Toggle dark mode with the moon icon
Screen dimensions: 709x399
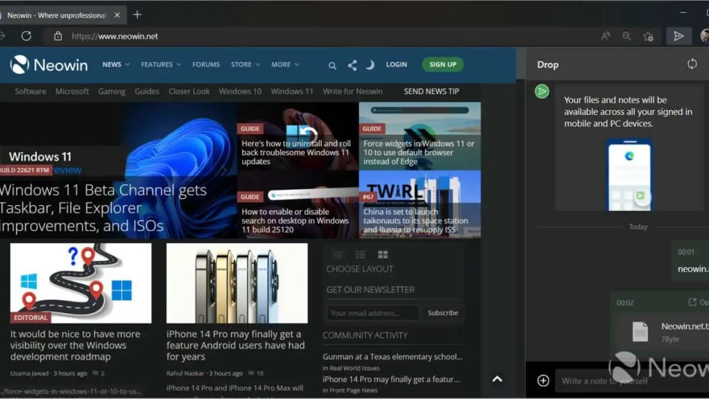(370, 64)
